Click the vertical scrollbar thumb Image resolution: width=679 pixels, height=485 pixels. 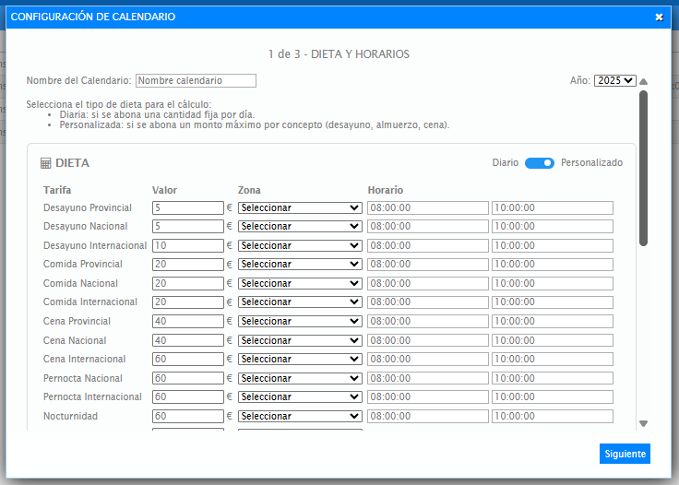(644, 168)
